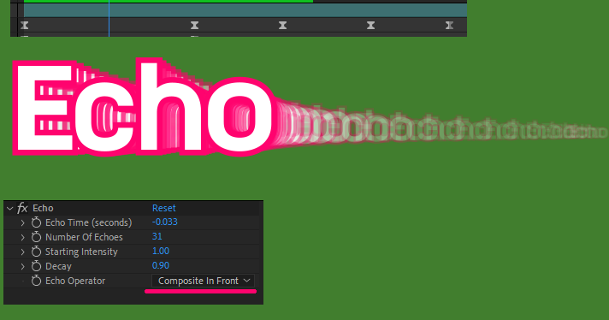Image resolution: width=609 pixels, height=320 pixels.
Task: Click the -0.033 Echo Time value
Action: pyautogui.click(x=165, y=222)
